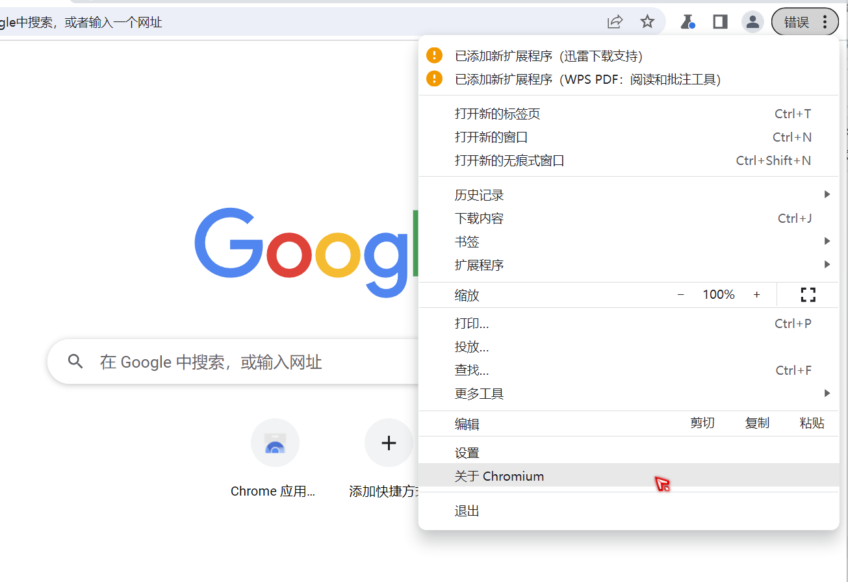848x582 pixels.
Task: Select 打开新的标签页
Action: tap(629, 114)
